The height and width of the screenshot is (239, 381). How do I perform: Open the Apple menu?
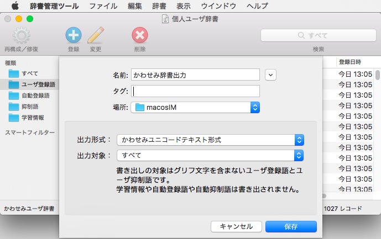tap(15, 6)
